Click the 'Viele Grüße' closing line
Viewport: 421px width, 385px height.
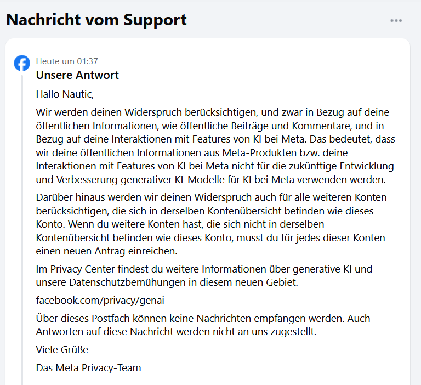click(x=62, y=350)
